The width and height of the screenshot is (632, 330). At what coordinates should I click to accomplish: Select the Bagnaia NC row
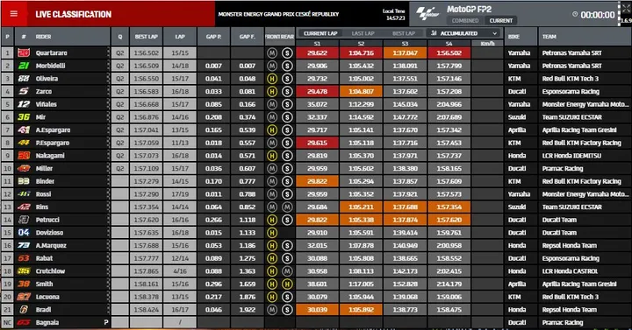click(316, 322)
